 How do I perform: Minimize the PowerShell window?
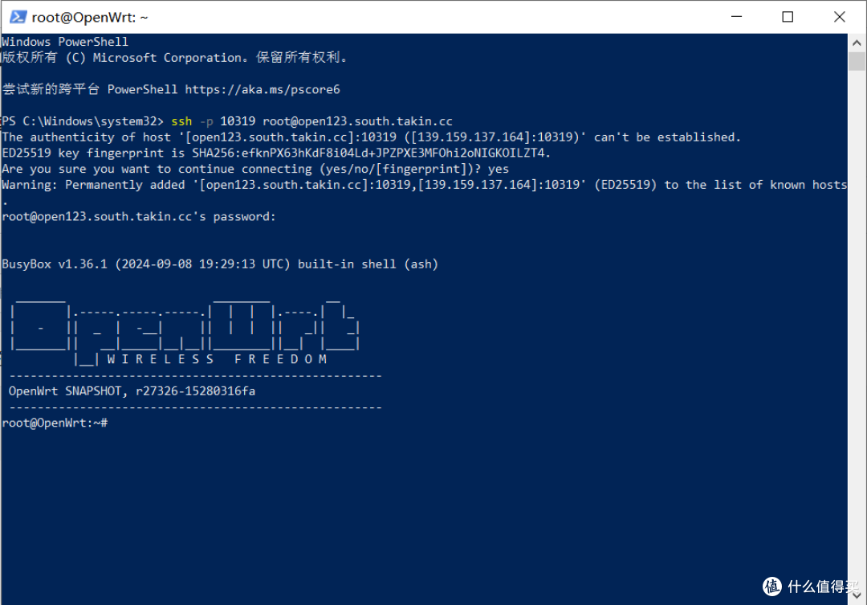tap(736, 16)
